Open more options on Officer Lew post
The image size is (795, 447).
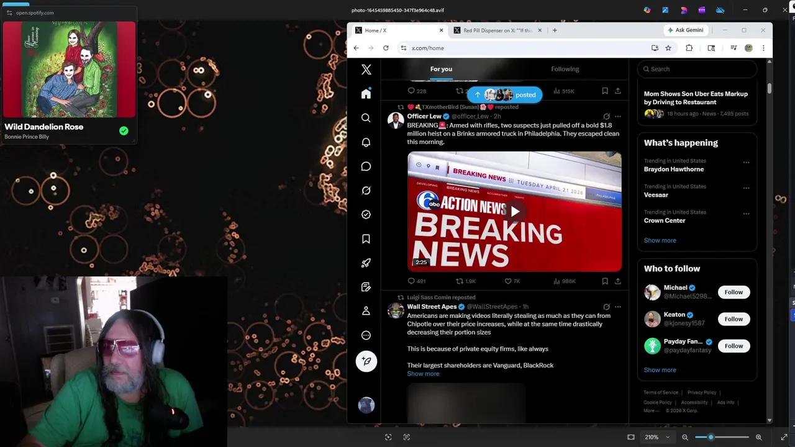(x=617, y=116)
